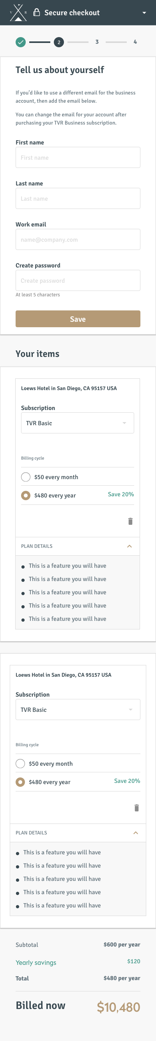Screen dimensions: 156x1041
Task: Click into the First name field
Action: [78, 158]
